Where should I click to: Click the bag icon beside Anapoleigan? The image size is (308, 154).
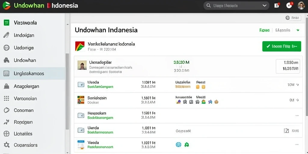[x=7, y=86]
